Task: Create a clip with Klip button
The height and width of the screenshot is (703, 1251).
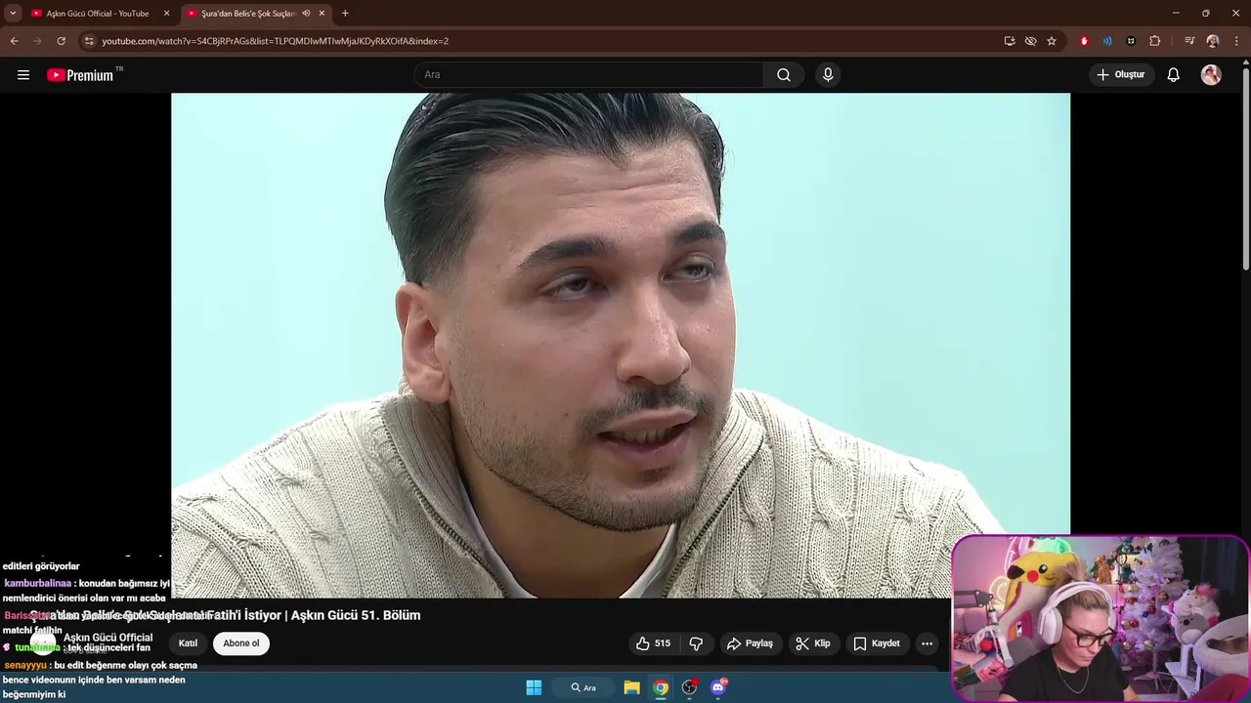Action: pos(812,643)
